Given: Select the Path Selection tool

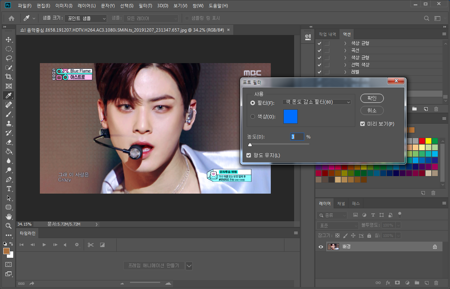Looking at the screenshot, I should pos(9,198).
